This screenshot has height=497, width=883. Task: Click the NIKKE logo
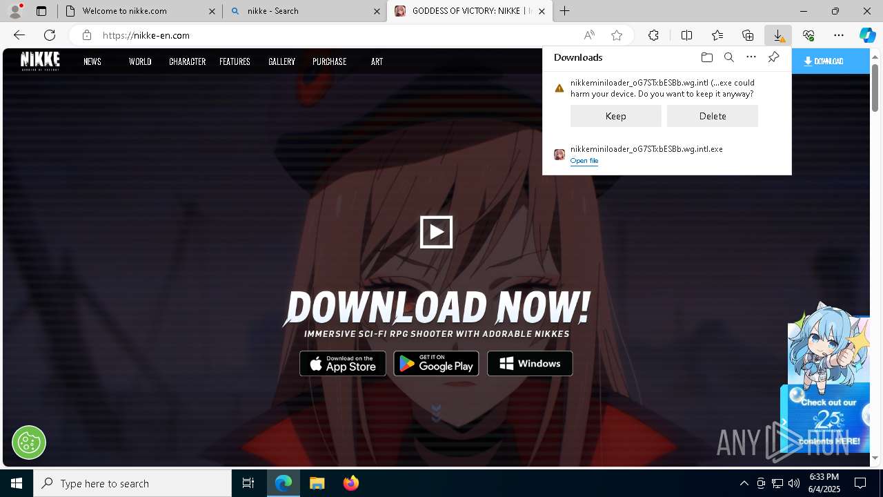[40, 61]
